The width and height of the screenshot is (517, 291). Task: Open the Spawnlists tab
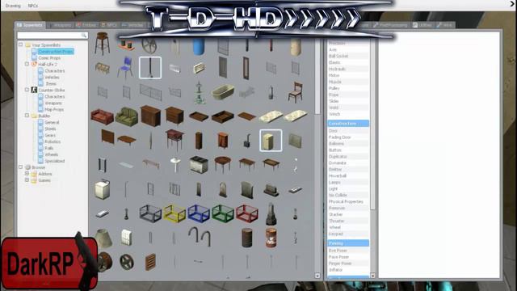(x=30, y=25)
